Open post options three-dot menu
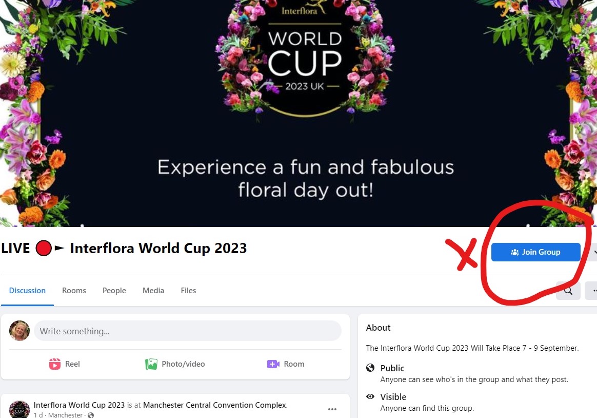 332,409
